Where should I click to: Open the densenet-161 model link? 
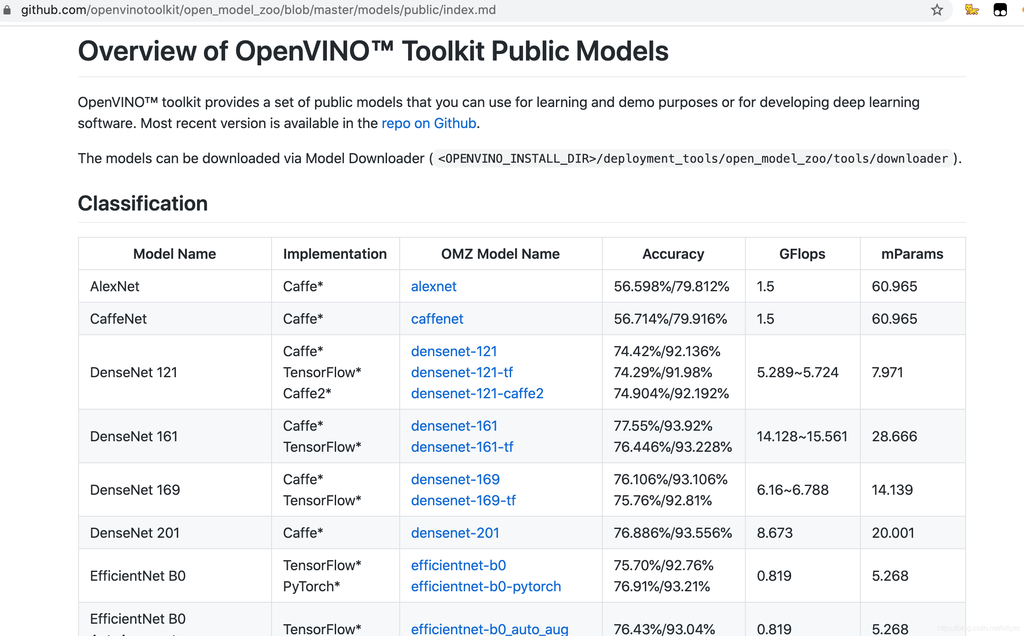point(454,426)
